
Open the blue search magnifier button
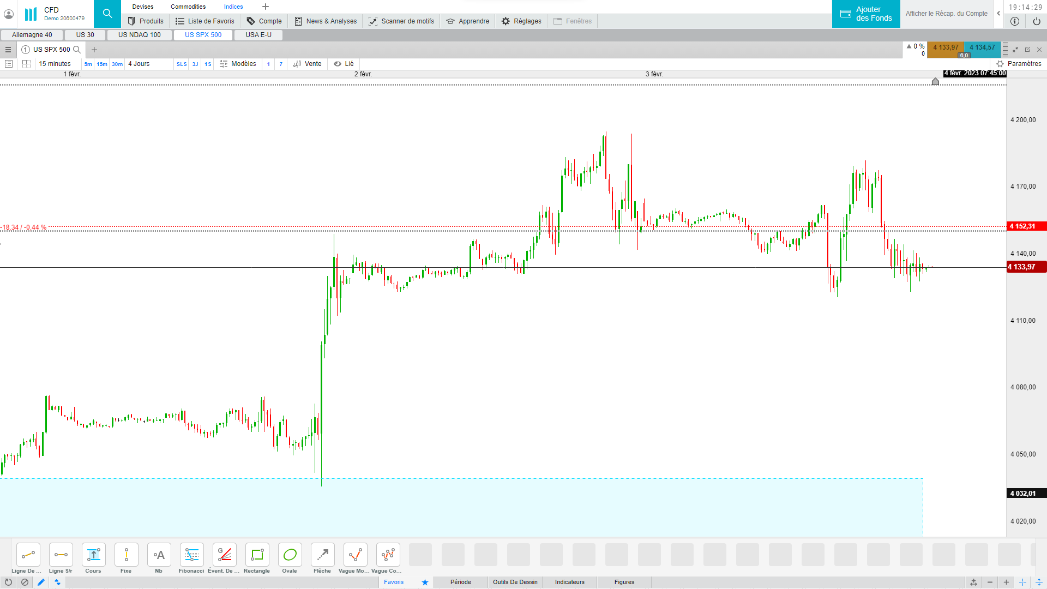click(107, 14)
